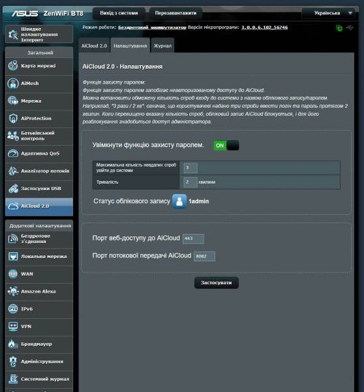Click the firewall flame icon
The height and width of the screenshot is (392, 364).
13,344
